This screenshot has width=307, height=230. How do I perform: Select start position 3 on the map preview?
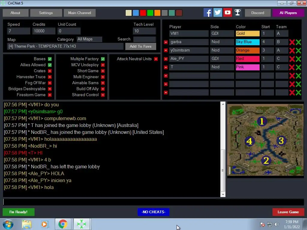(281, 141)
